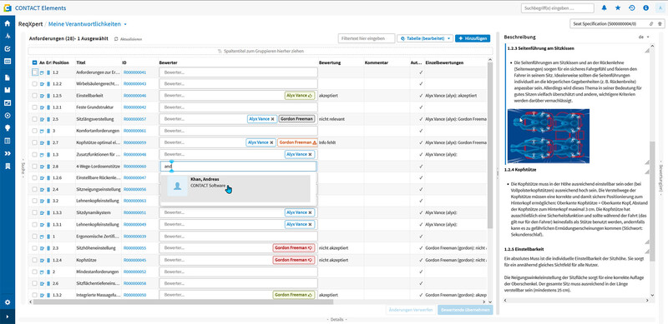The width and height of the screenshot is (668, 324).
Task: Select checkbox for 4-Wege-Lordosenstütze row
Action: 34,166
